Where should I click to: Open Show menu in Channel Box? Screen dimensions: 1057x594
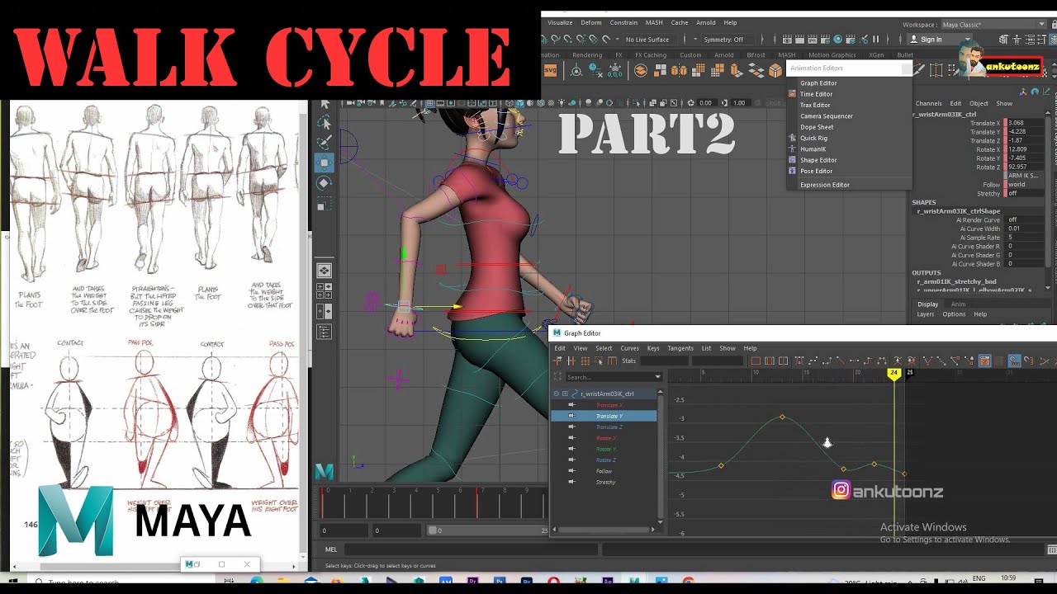click(1004, 103)
